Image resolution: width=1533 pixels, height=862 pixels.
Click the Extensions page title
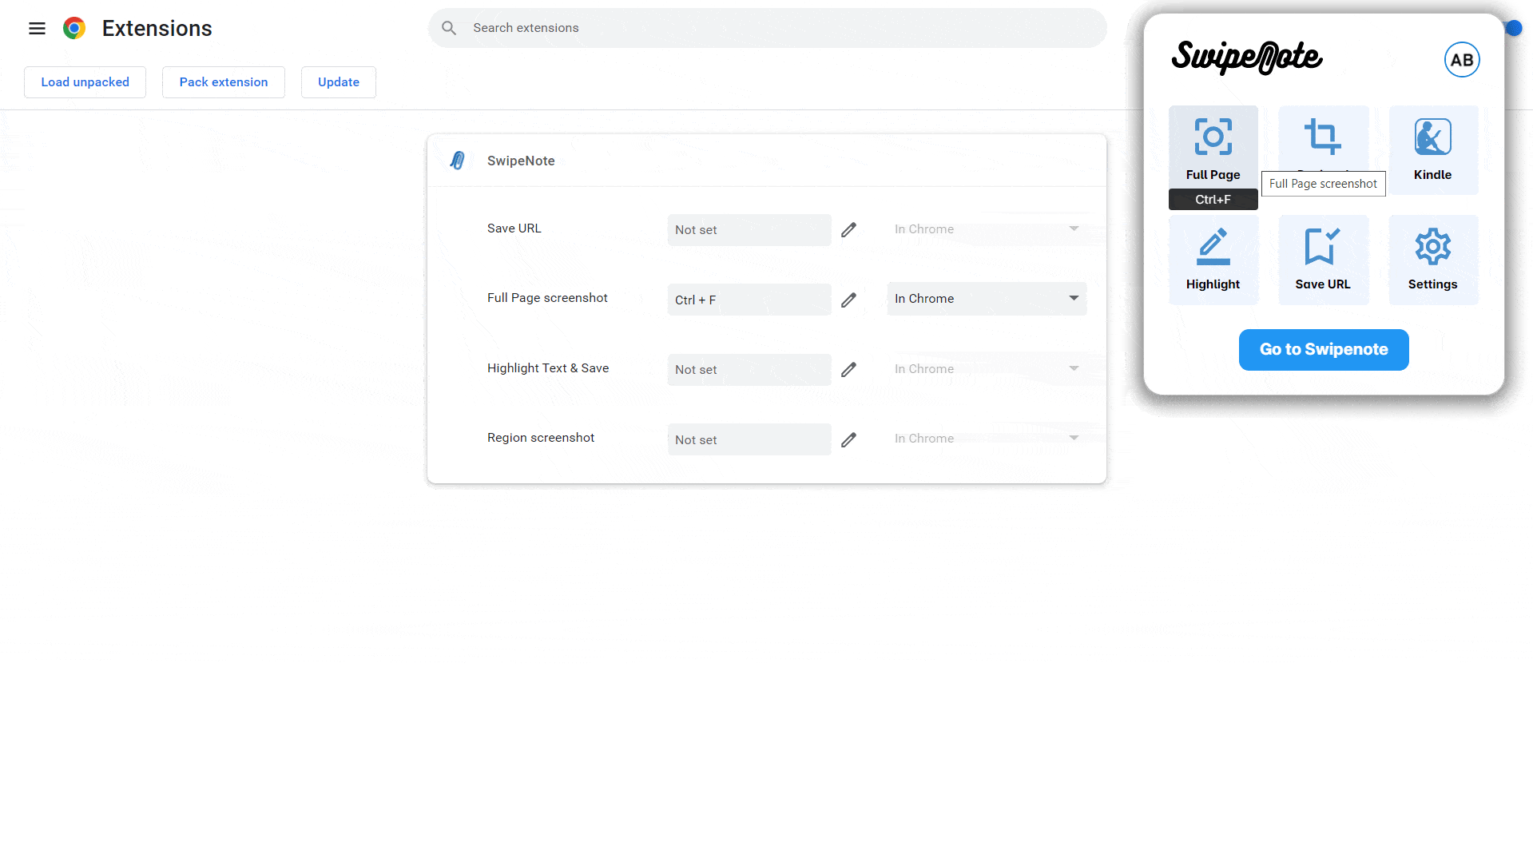click(x=157, y=29)
